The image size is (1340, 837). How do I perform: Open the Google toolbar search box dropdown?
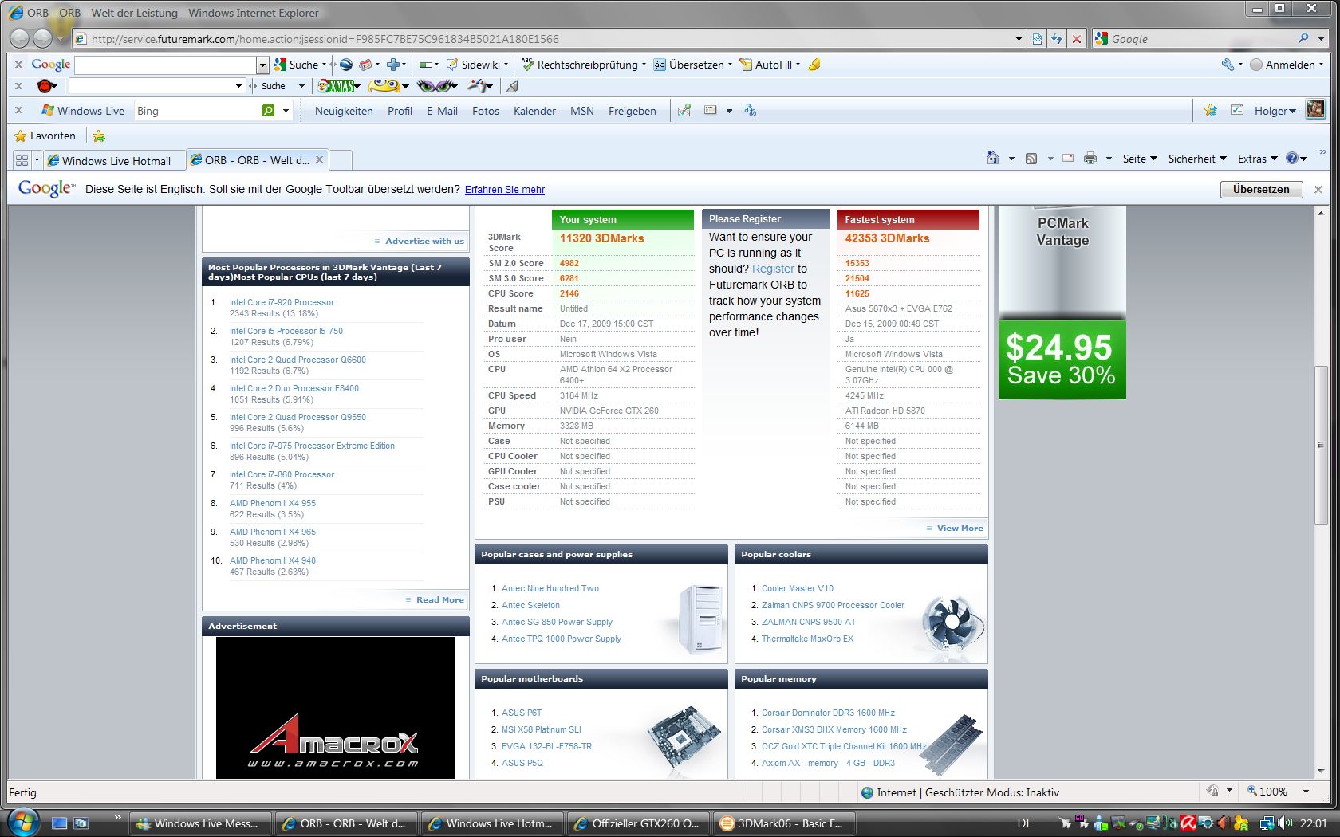pos(262,65)
